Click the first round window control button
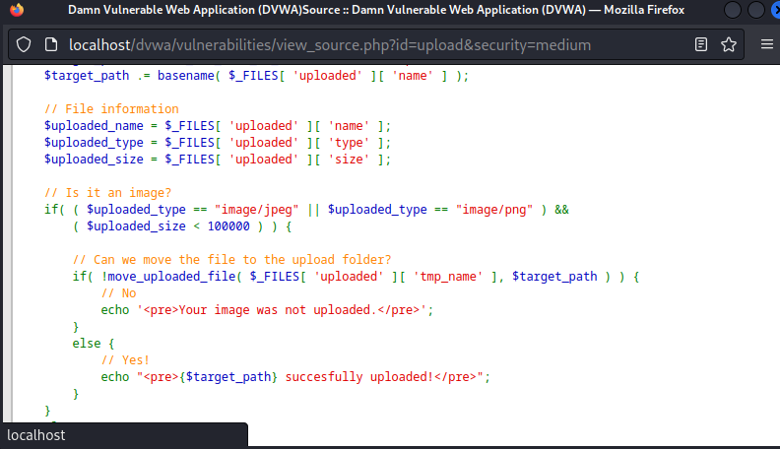The image size is (780, 449). pos(733,10)
